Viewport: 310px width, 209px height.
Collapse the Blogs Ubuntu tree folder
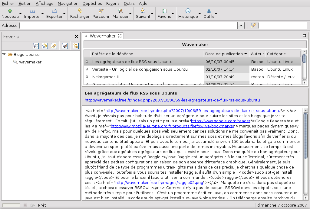pyautogui.click(x=4, y=54)
